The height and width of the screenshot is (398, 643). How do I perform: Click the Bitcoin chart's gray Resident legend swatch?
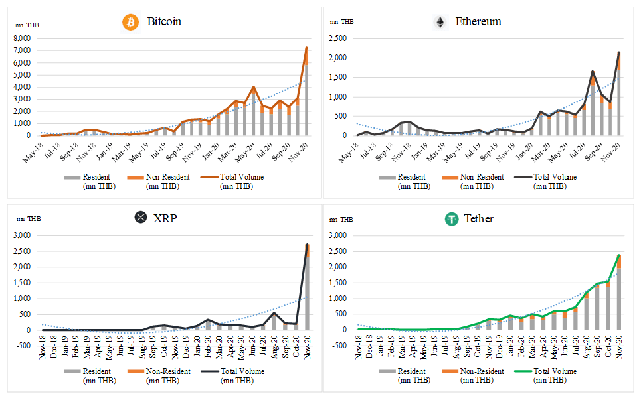(x=72, y=177)
